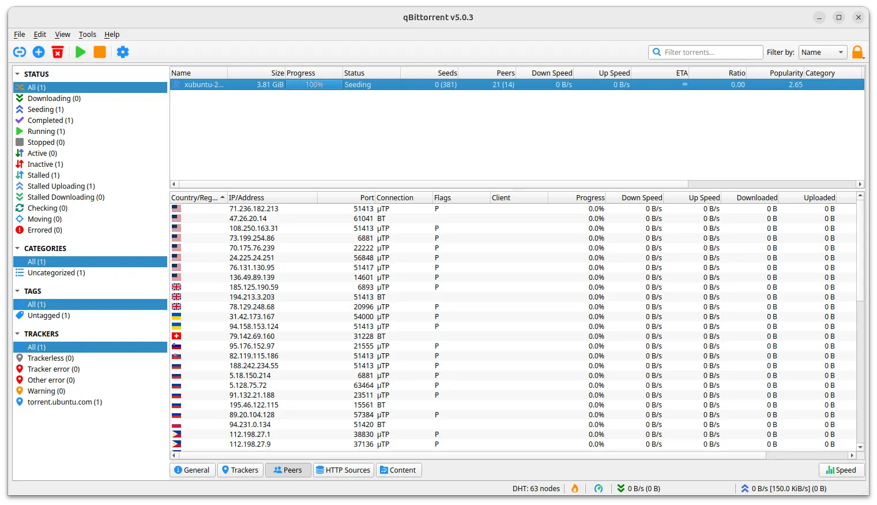Collapse the TRACKERS section

(17, 334)
